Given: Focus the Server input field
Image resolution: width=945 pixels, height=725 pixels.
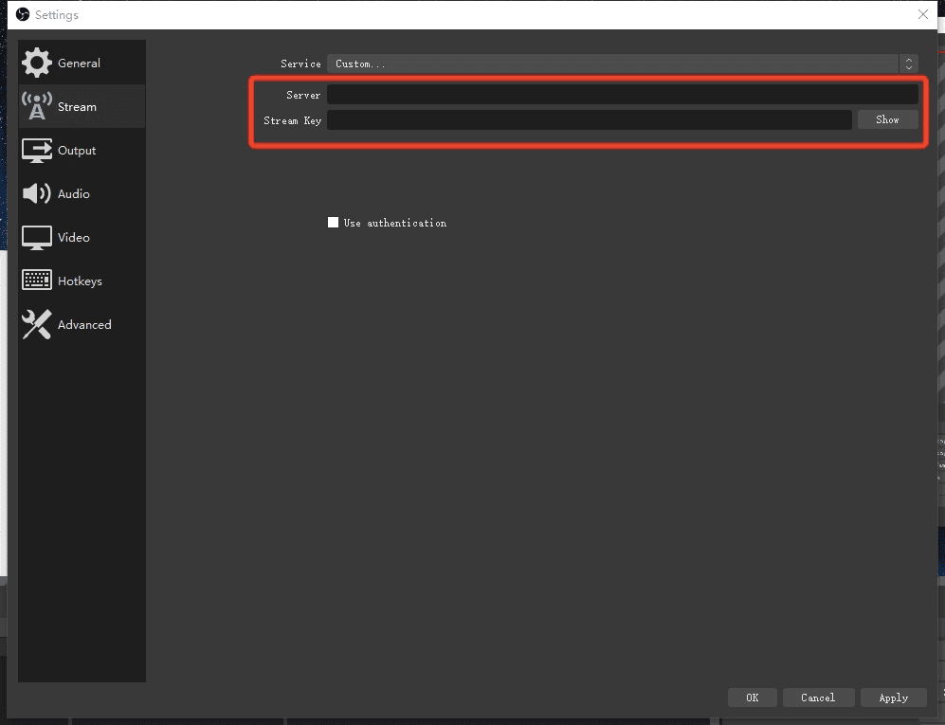Looking at the screenshot, I should point(622,95).
